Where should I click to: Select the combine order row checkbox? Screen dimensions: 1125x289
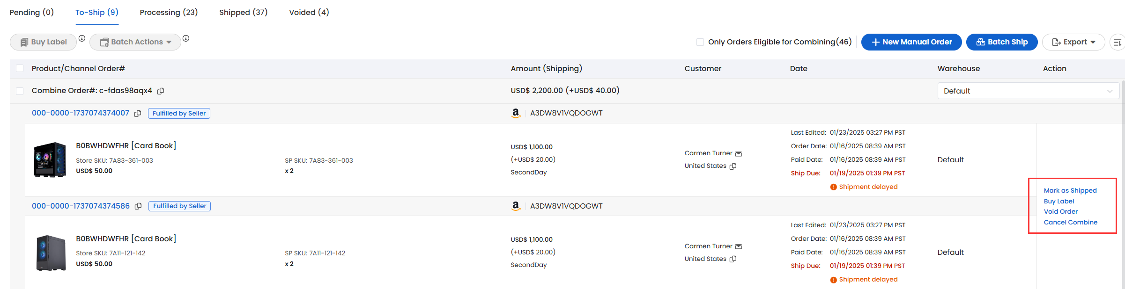point(20,91)
